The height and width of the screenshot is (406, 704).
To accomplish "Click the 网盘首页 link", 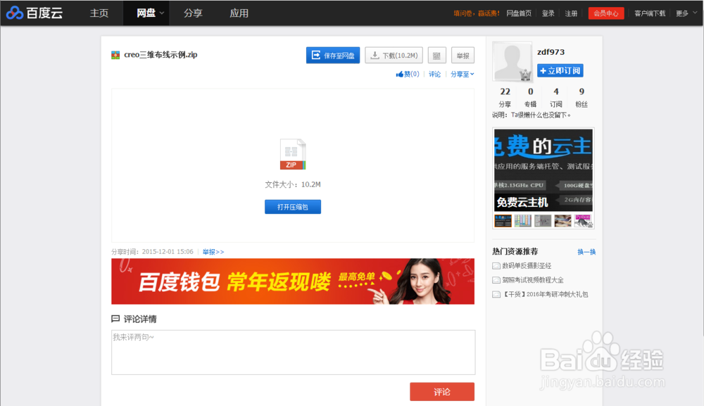I will tap(519, 13).
